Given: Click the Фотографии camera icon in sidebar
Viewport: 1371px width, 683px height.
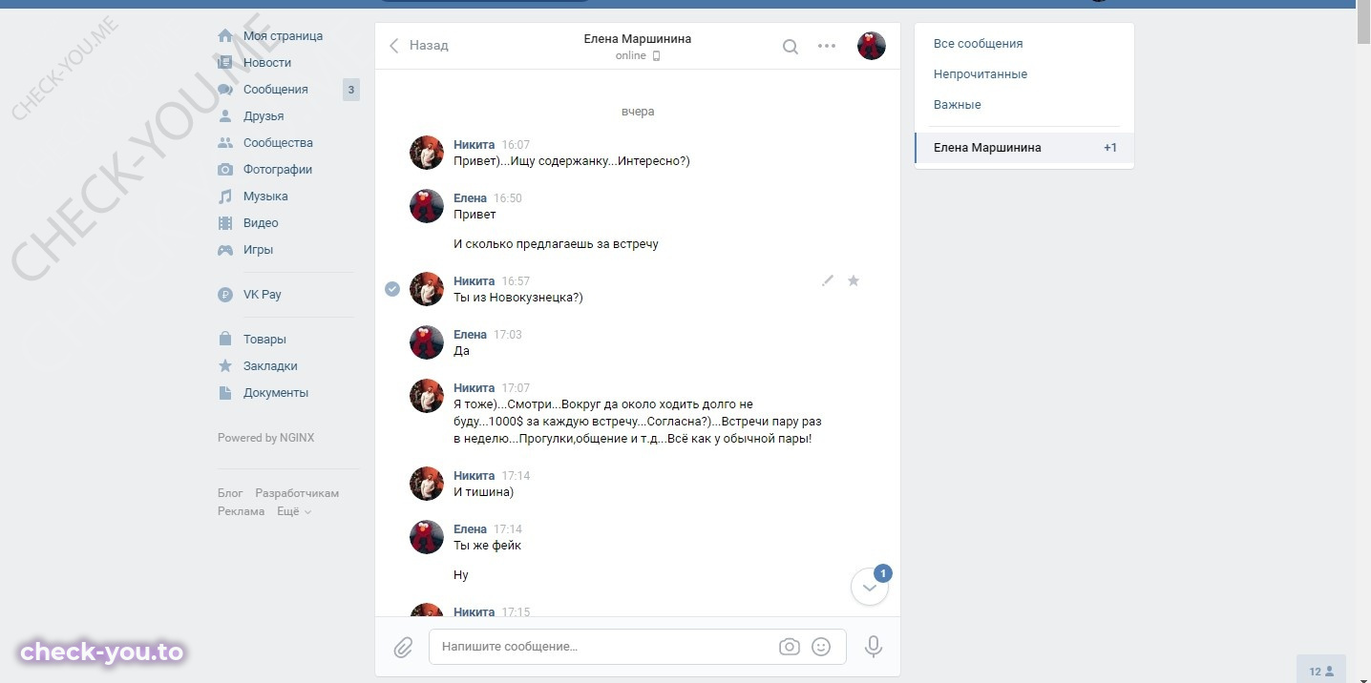Looking at the screenshot, I should click(225, 170).
